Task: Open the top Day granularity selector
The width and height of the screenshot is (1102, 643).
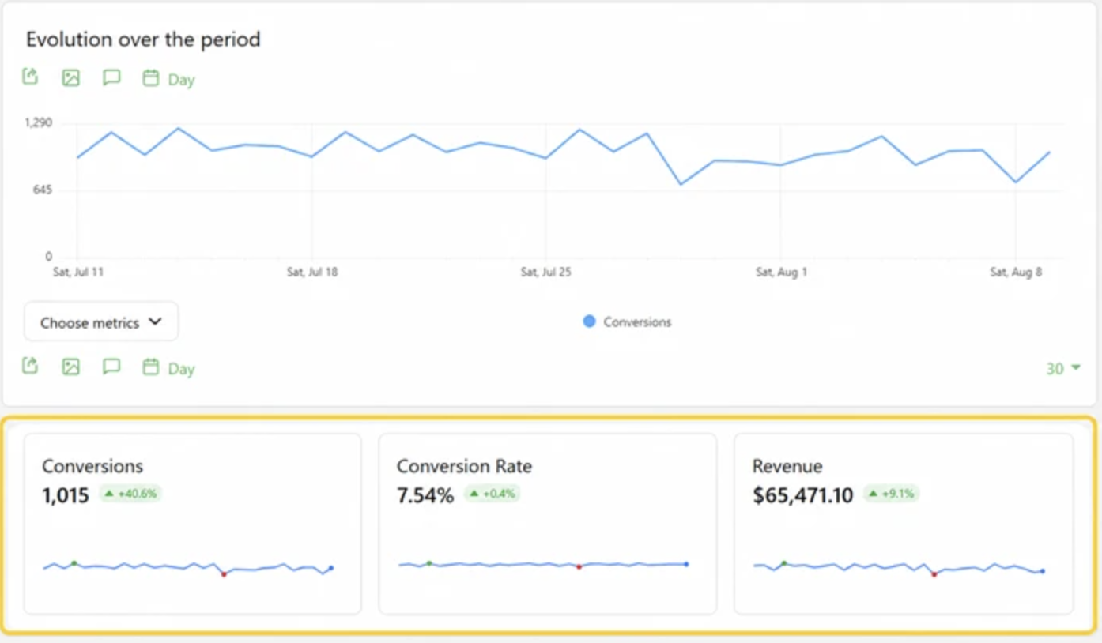Action: 181,80
